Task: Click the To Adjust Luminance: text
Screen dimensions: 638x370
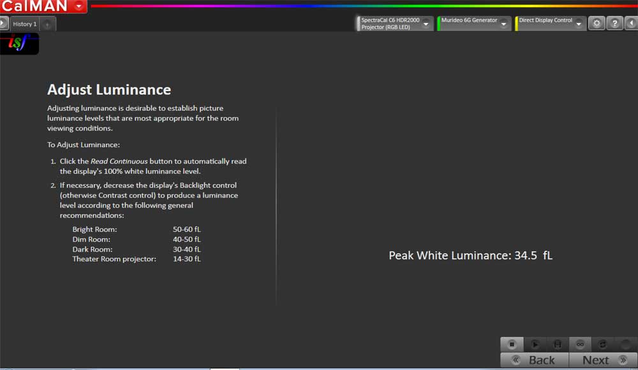Action: click(84, 145)
